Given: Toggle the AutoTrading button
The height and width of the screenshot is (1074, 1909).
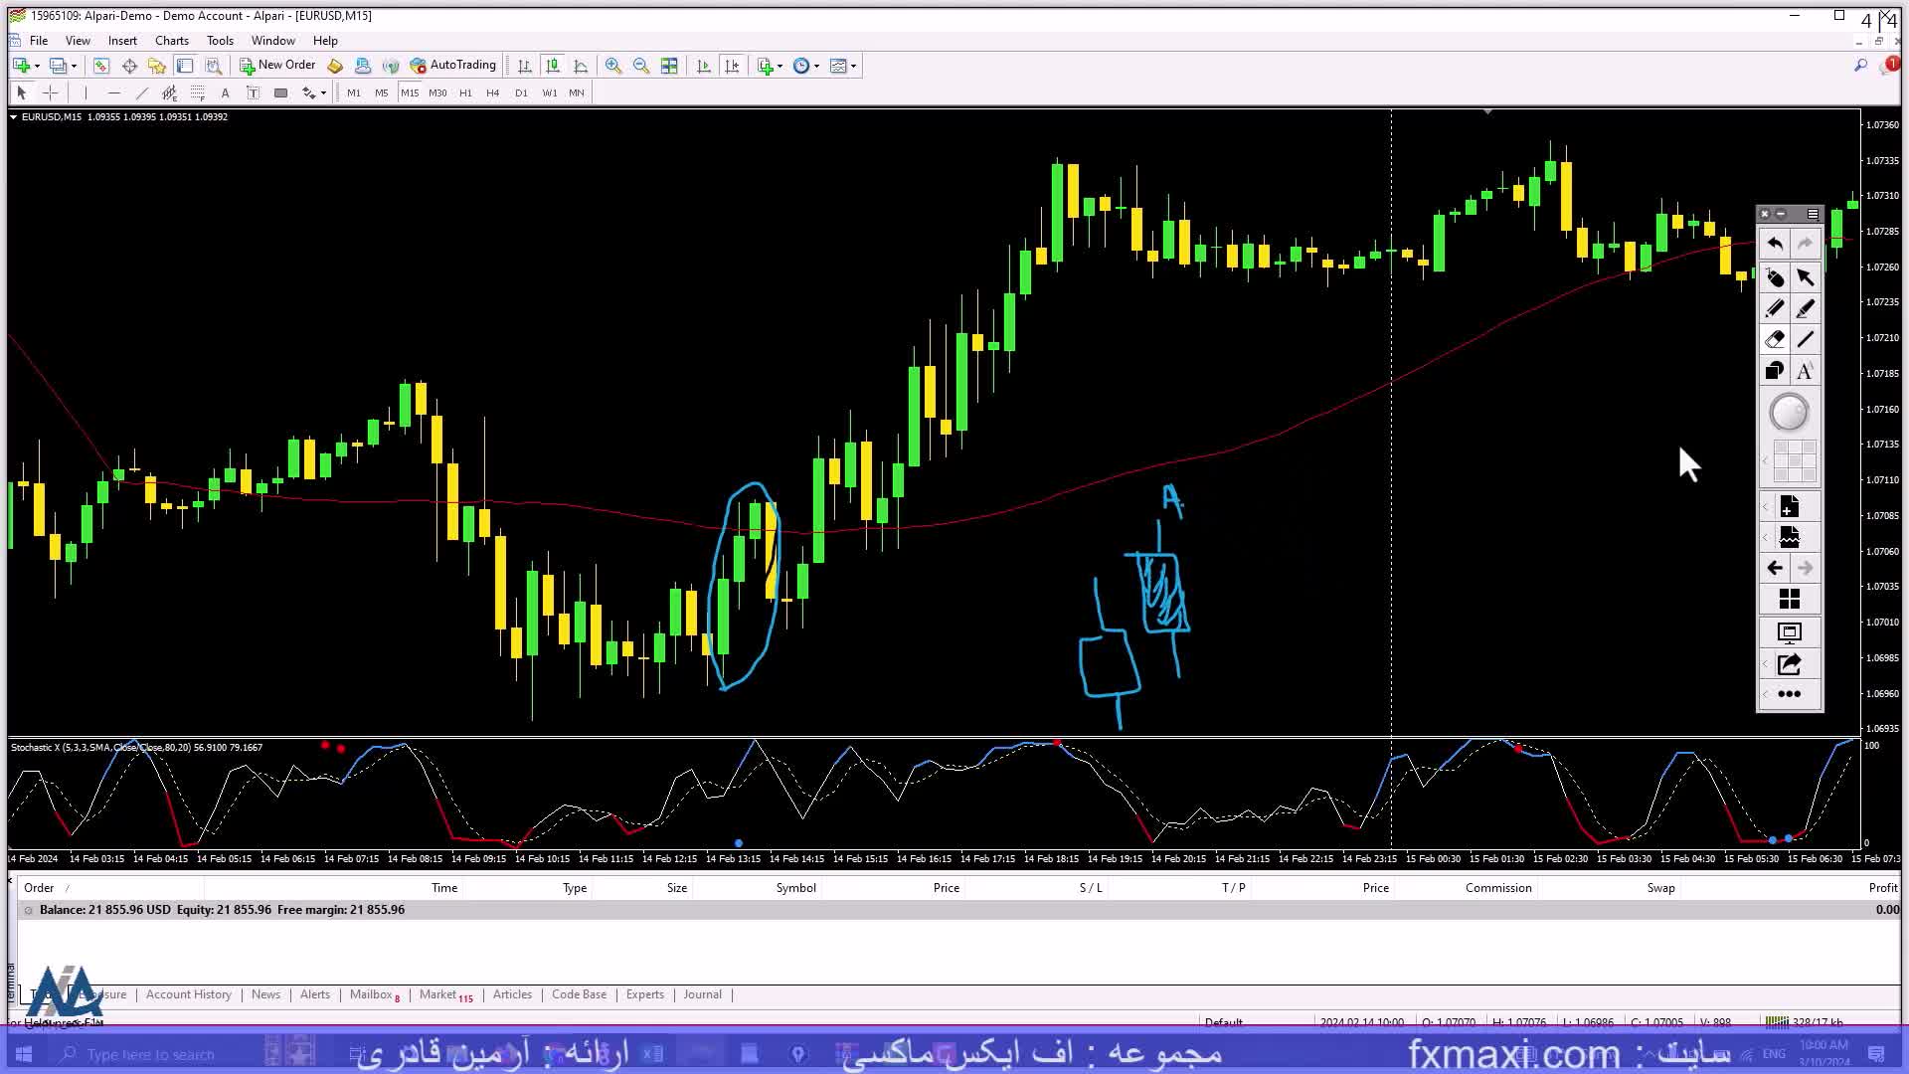Looking at the screenshot, I should click(453, 66).
